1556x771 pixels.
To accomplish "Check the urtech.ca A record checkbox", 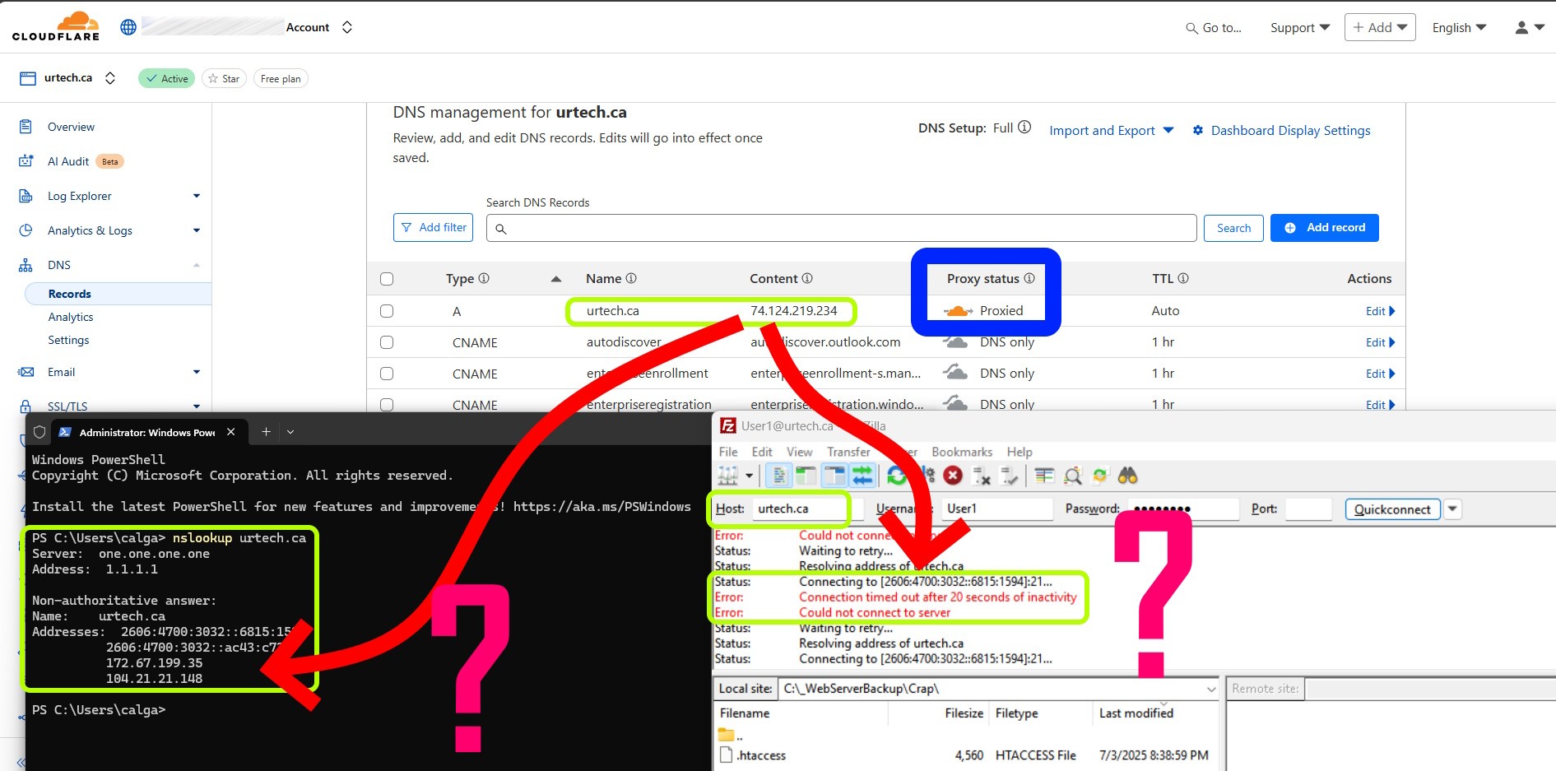I will click(x=387, y=311).
